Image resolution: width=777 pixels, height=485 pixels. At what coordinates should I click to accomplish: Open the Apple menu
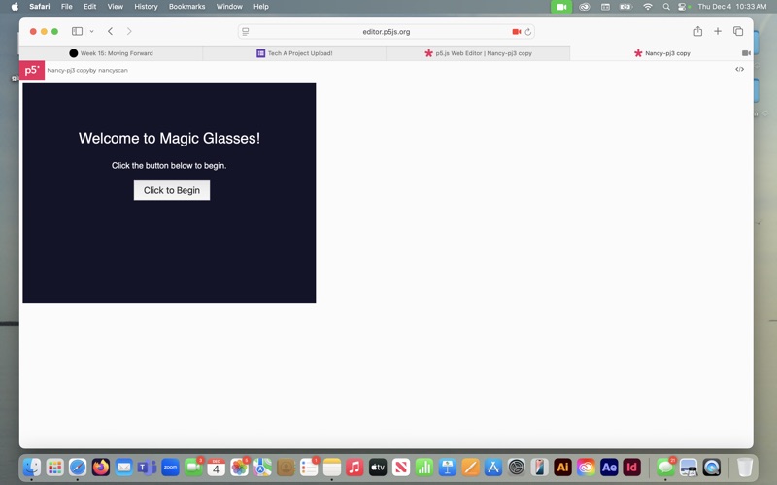pyautogui.click(x=15, y=7)
